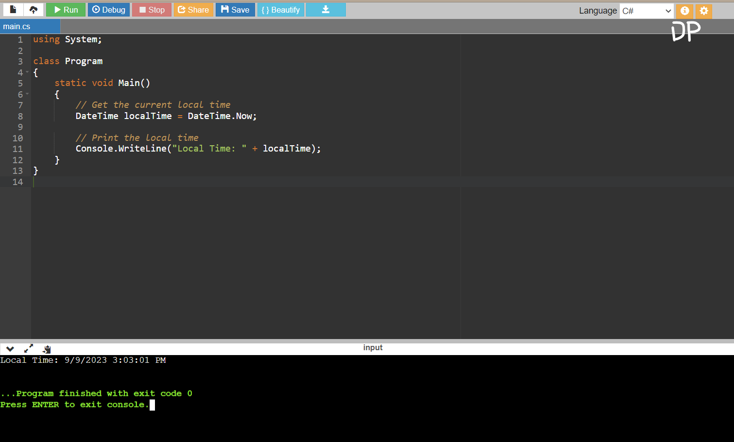Image resolution: width=734 pixels, height=442 pixels.
Task: Create a new file
Action: (x=13, y=9)
